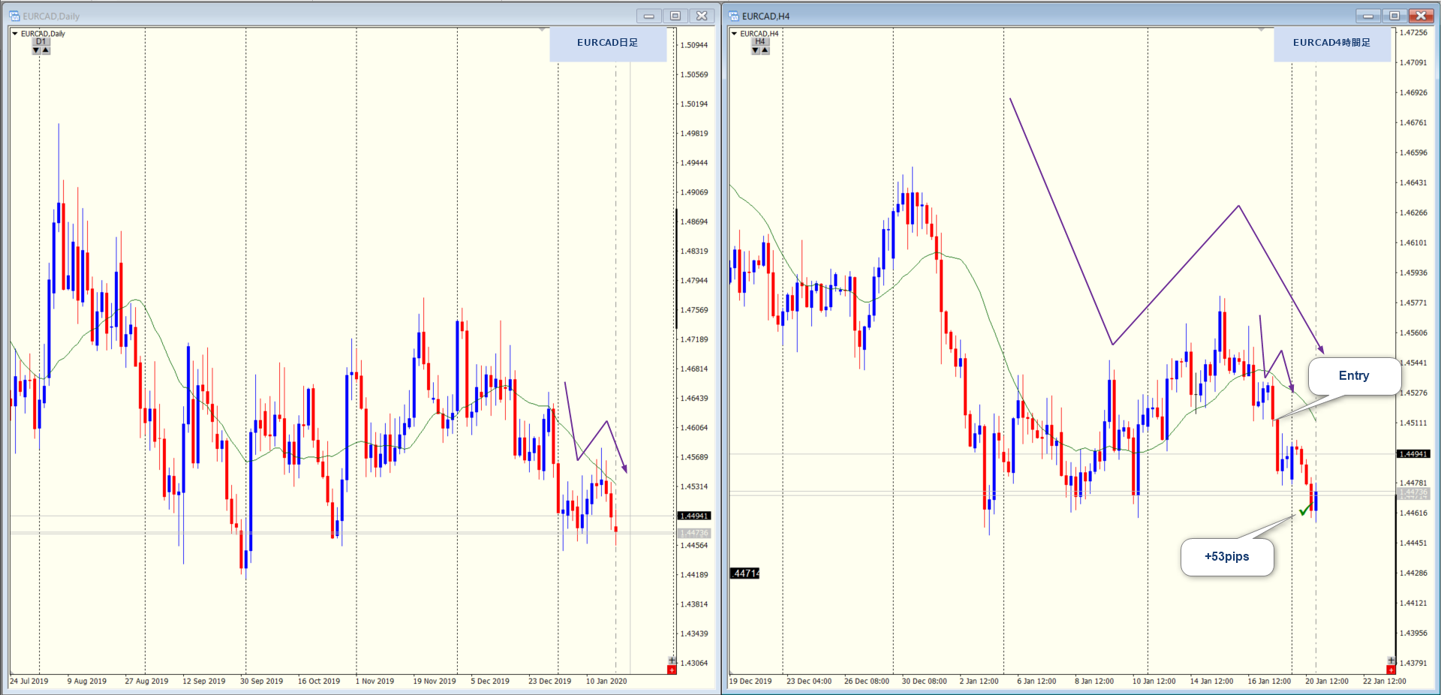The height and width of the screenshot is (695, 1441).
Task: Click the green checkmark on H4 chart
Action: click(x=1304, y=510)
